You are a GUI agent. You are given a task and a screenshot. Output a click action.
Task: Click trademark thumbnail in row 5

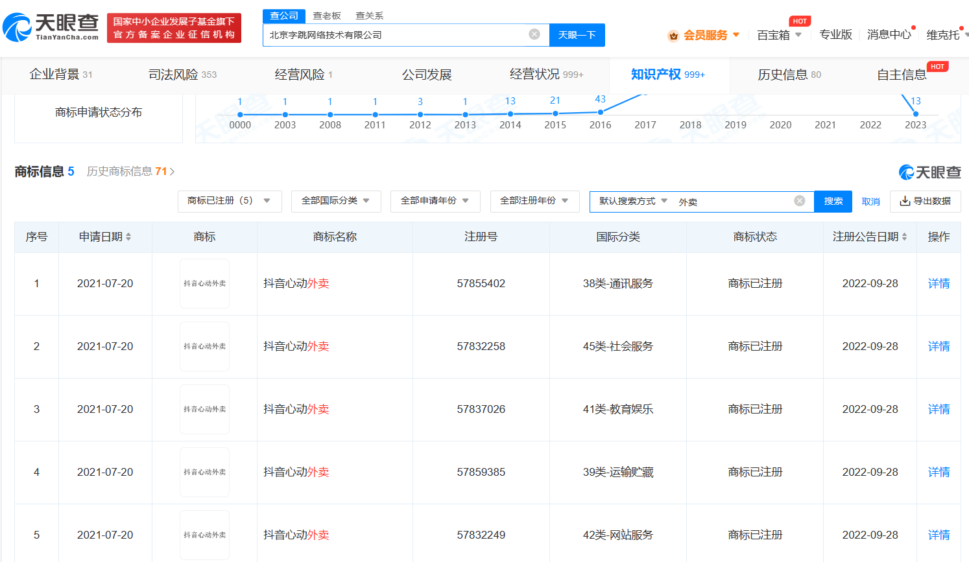tap(204, 535)
